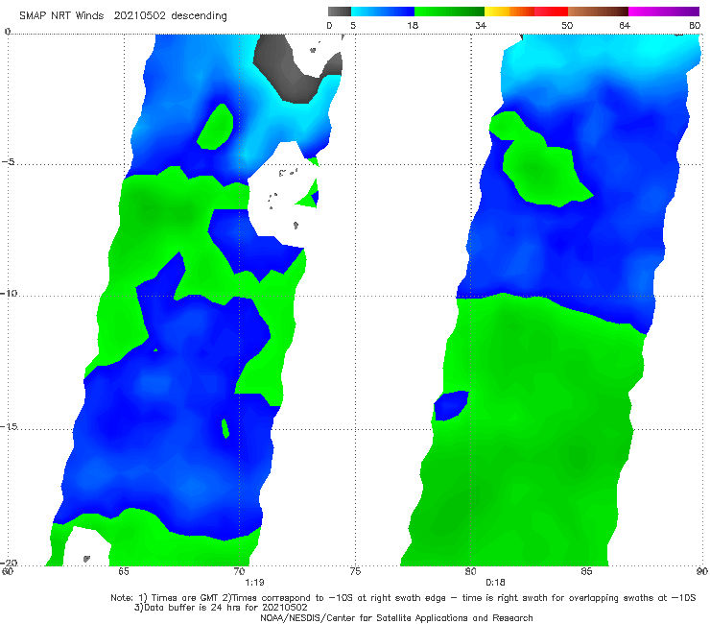The width and height of the screenshot is (710, 624).
Task: Click the brown 50-64 segment of the color bar
Action: [598, 12]
